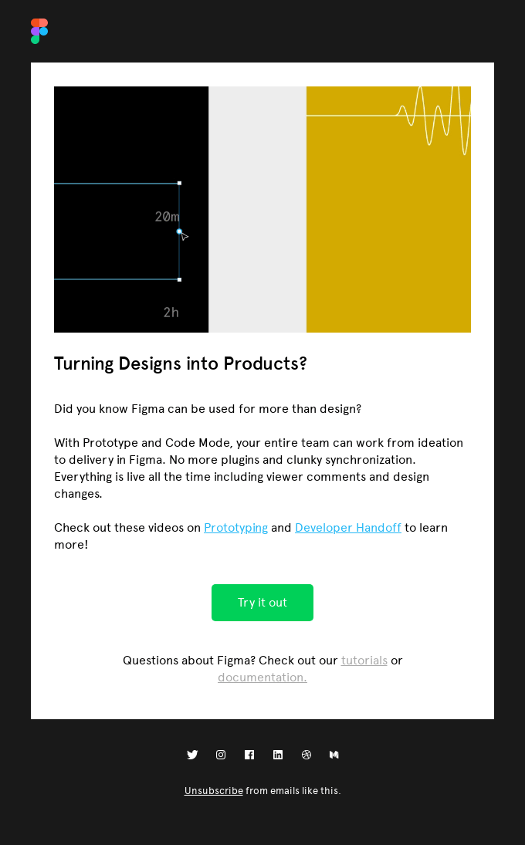Screen dimensions: 525x845
Task: Open the Twitter social icon
Action: click(x=192, y=755)
